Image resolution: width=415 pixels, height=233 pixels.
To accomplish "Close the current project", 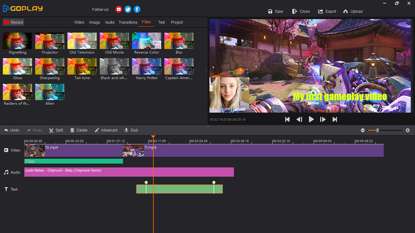I will pos(301,11).
